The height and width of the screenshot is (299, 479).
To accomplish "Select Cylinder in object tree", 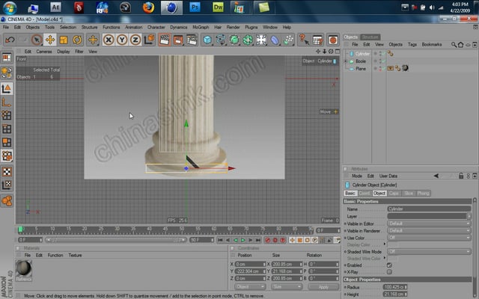I will click(362, 54).
